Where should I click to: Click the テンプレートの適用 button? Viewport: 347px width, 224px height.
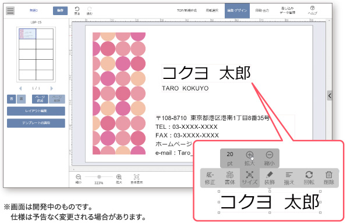tap(36, 123)
